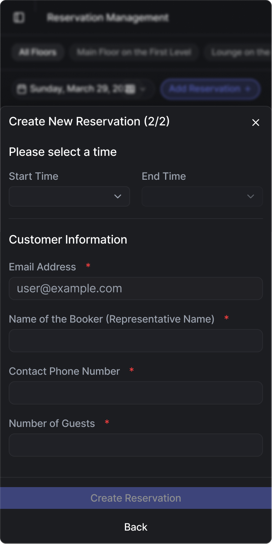The image size is (272, 544).
Task: Go back with the Back button
Action: [136, 527]
